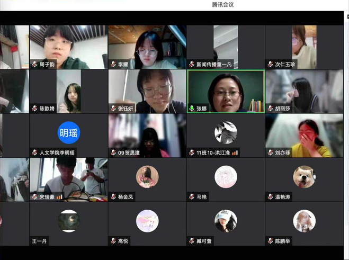Click 次仁玉珍's video tile

tap(304, 47)
